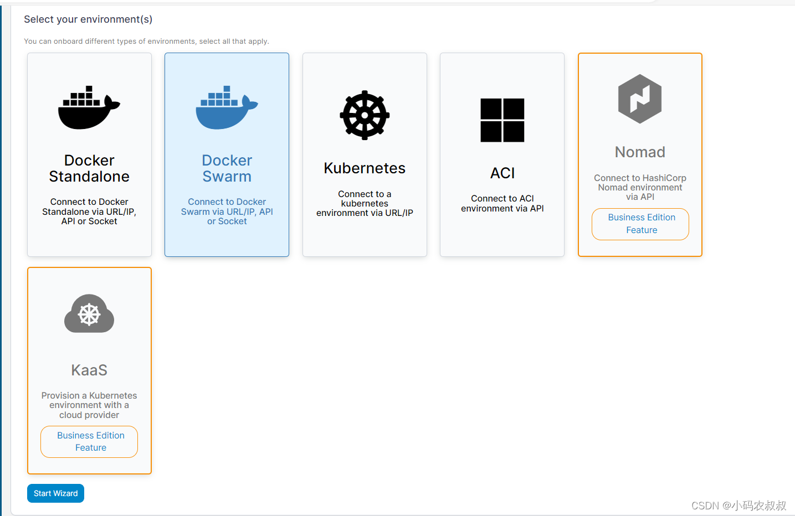Open KaaS Business Edition Feature badge
This screenshot has height=516, width=795.
(89, 442)
